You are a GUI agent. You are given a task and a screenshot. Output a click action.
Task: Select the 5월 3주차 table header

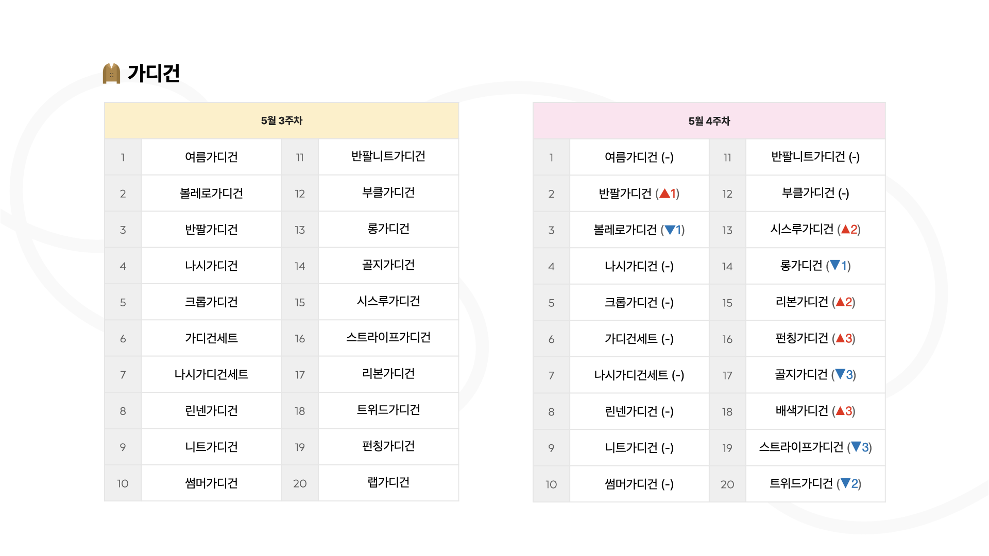(x=281, y=120)
